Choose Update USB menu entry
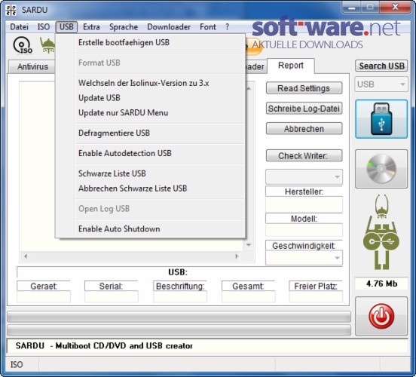 pos(151,98)
